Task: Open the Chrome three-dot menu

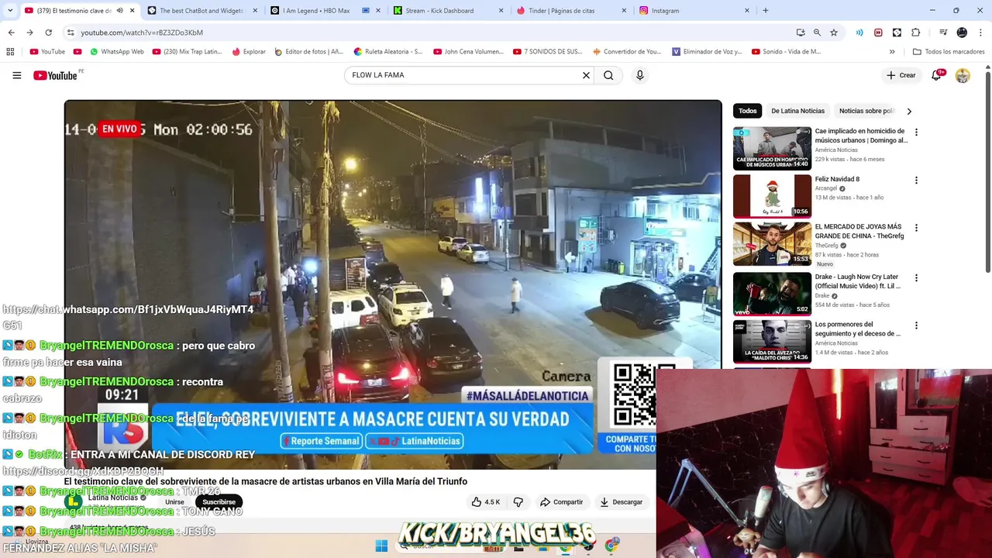Action: point(981,33)
